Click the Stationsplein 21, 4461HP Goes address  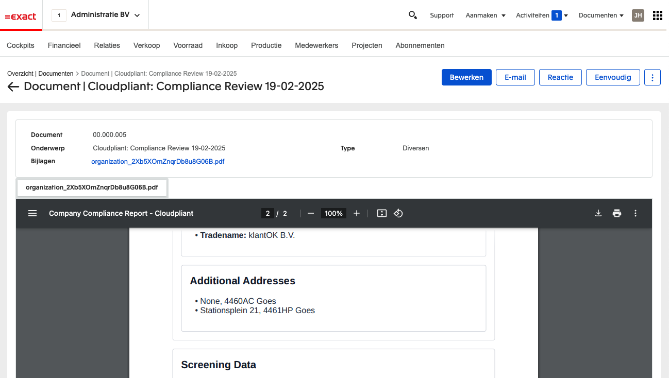(x=257, y=311)
